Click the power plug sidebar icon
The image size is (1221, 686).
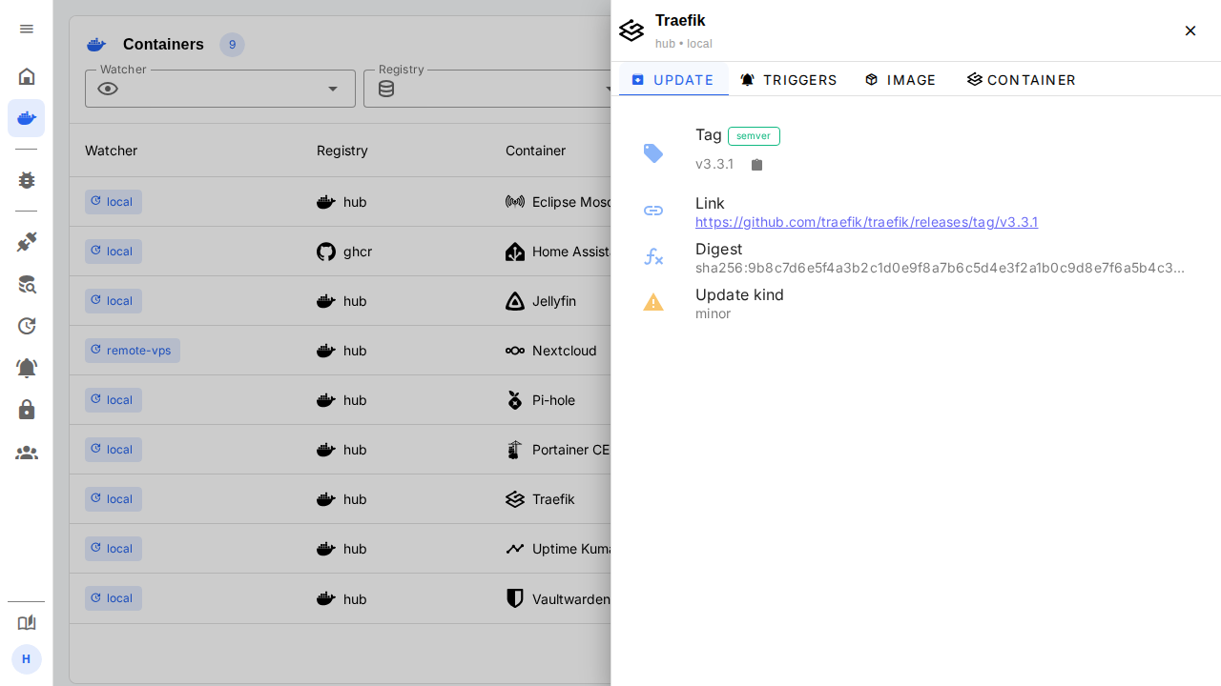(27, 242)
